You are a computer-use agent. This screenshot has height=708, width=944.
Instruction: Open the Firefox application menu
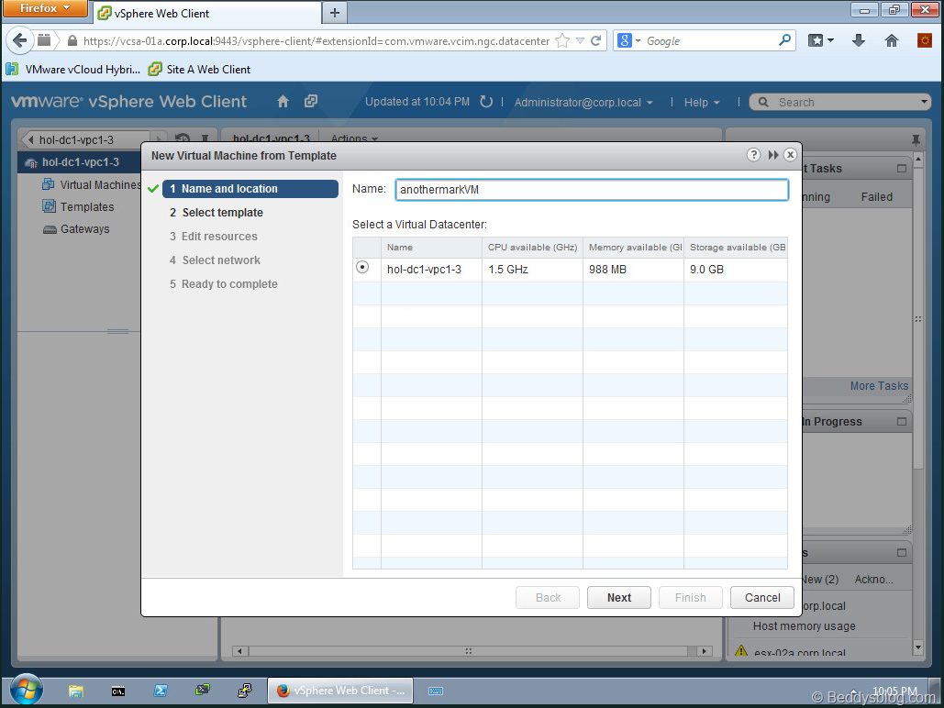click(x=45, y=8)
